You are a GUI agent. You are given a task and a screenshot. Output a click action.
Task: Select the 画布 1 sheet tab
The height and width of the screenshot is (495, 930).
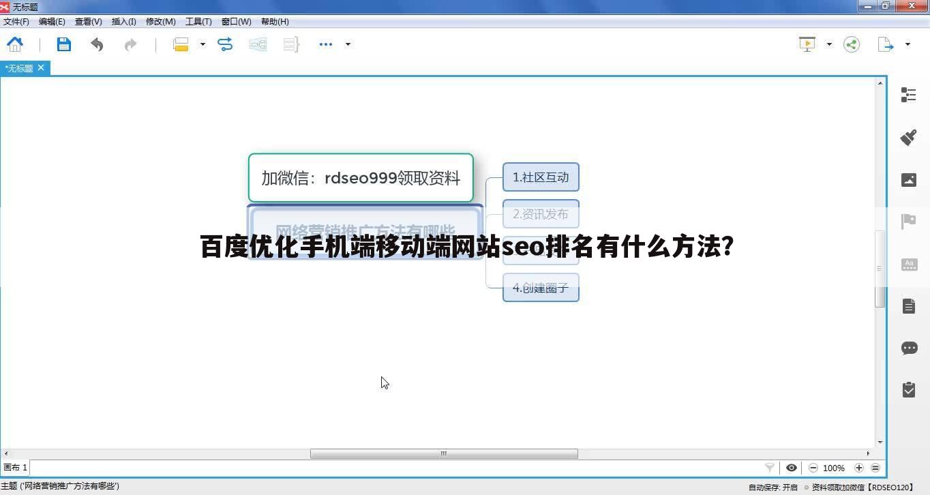pyautogui.click(x=15, y=468)
